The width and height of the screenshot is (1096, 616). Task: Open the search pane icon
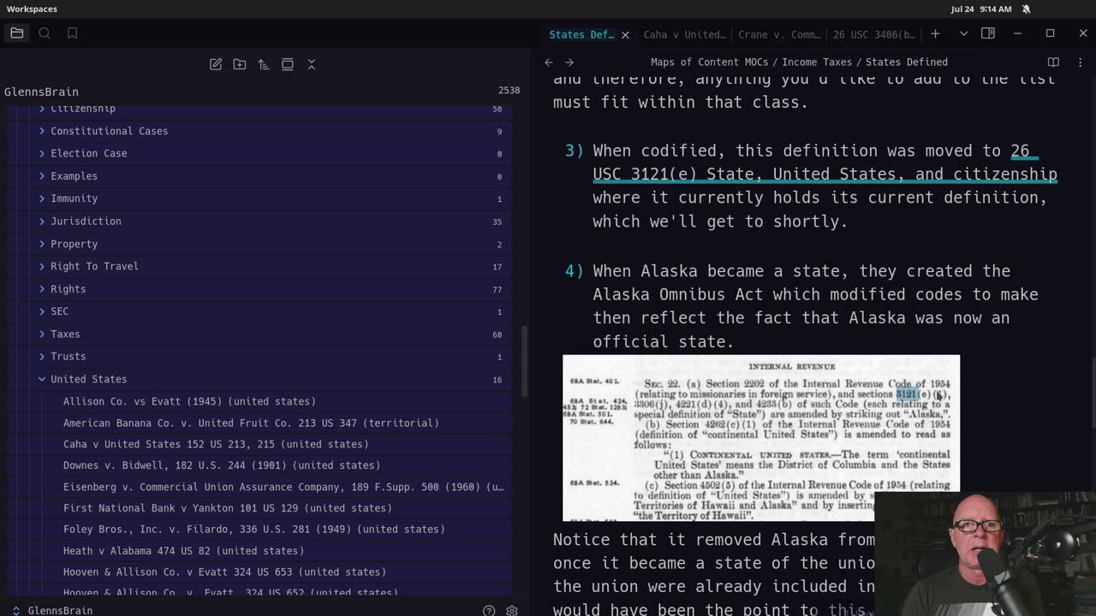tap(45, 33)
